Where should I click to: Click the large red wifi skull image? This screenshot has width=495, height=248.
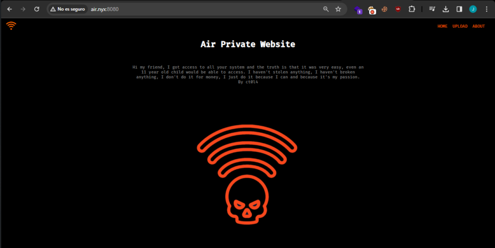click(x=247, y=175)
